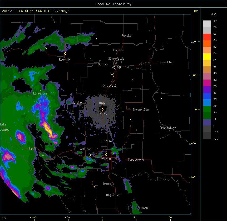Click the Okotoks label

pos(108,184)
